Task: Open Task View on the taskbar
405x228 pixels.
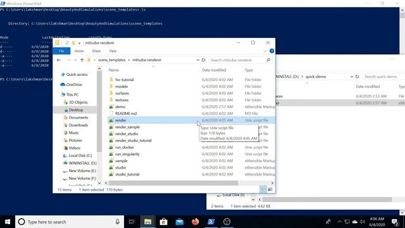Action: point(132,222)
